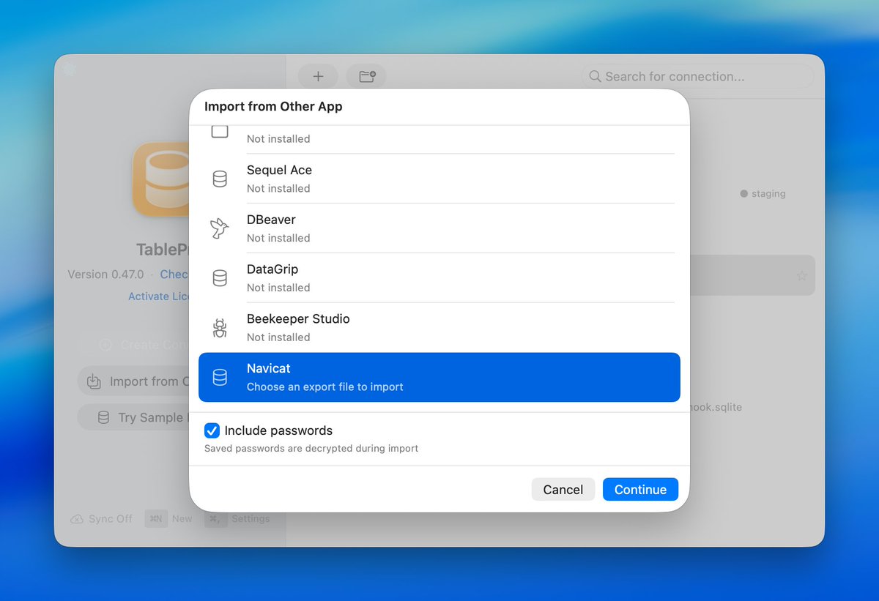879x601 pixels.
Task: Click the Beekeeper Studio bug icon
Action: click(220, 328)
